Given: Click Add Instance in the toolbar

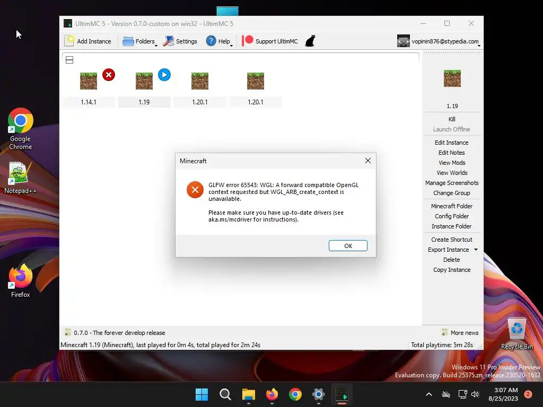Looking at the screenshot, I should 88,41.
